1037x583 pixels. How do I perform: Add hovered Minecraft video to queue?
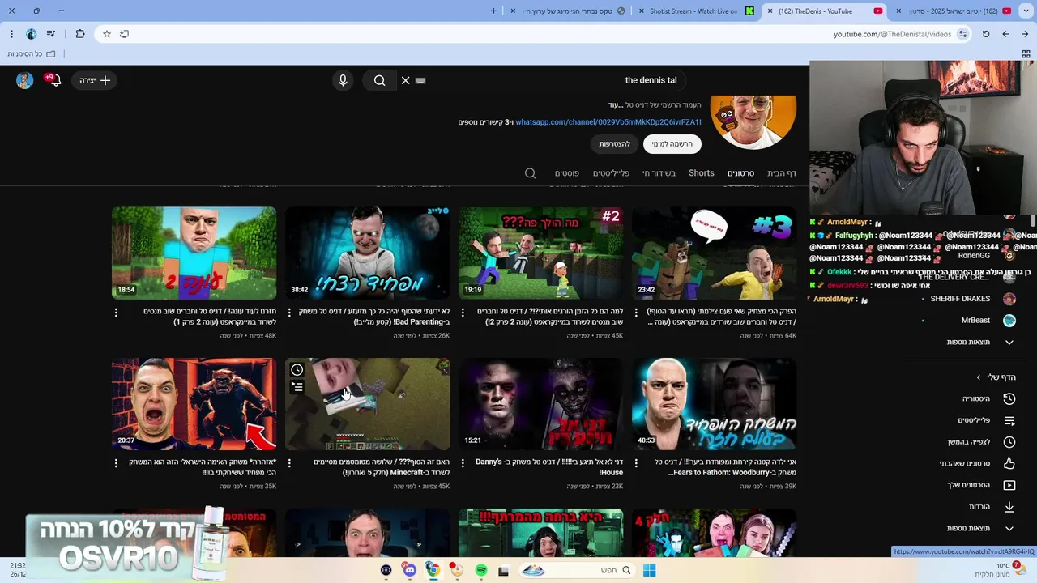[x=297, y=387]
